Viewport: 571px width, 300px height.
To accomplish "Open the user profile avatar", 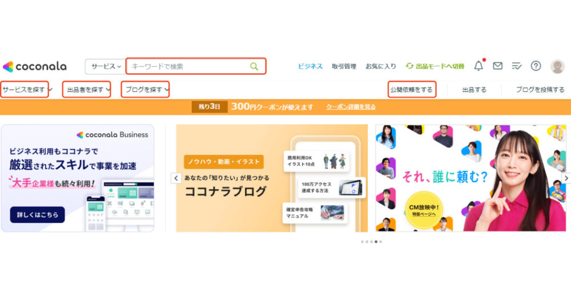I will click(x=557, y=66).
